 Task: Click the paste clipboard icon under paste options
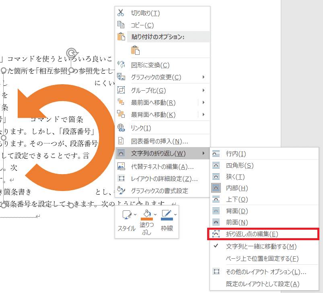136,50
